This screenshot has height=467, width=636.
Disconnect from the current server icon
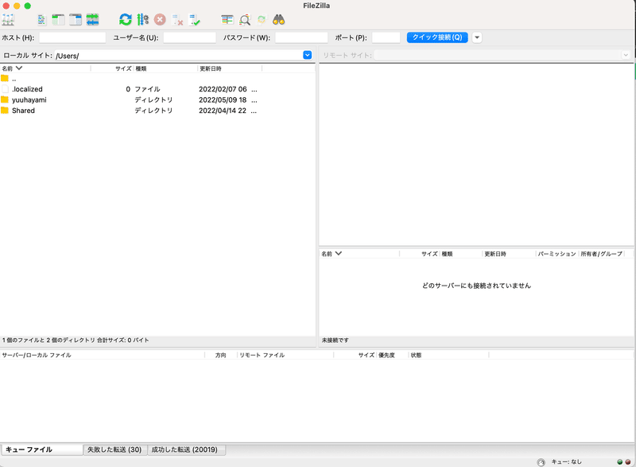pyautogui.click(x=177, y=19)
